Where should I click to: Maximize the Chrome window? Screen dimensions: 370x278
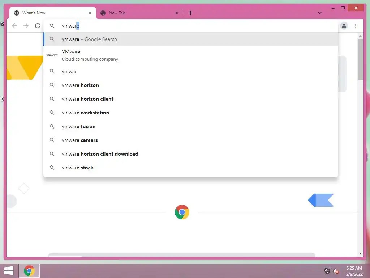[343, 8]
